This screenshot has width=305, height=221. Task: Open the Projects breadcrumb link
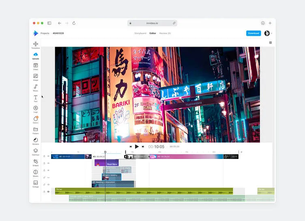pos(45,33)
